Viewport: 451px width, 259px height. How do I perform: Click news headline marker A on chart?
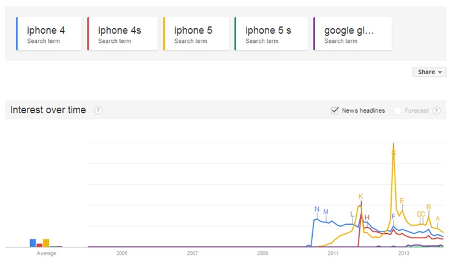point(438,219)
